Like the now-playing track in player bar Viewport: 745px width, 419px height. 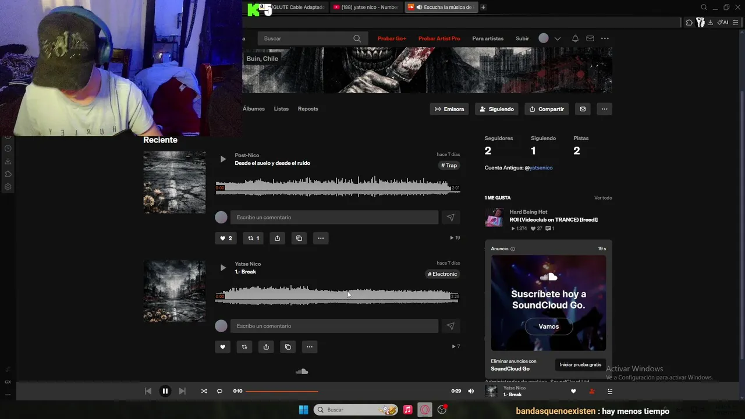(x=573, y=391)
